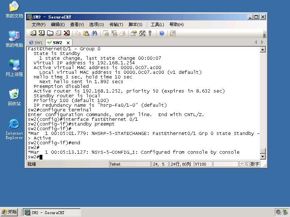The height and width of the screenshot is (217, 290).
Task: Click the '数字' Num Lock indicator
Action: point(255,164)
